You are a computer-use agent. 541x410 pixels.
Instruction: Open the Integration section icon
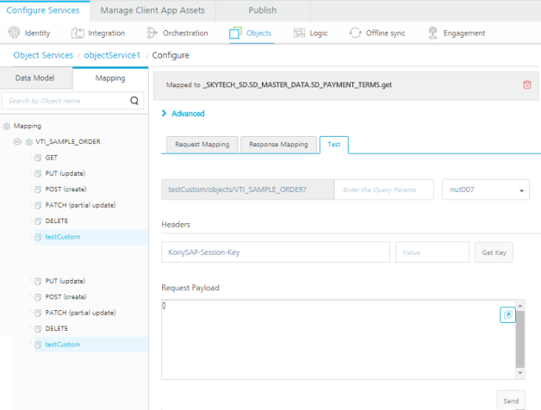pos(78,34)
